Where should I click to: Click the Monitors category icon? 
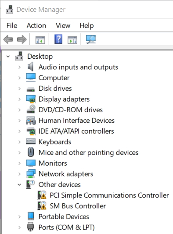point(31,163)
